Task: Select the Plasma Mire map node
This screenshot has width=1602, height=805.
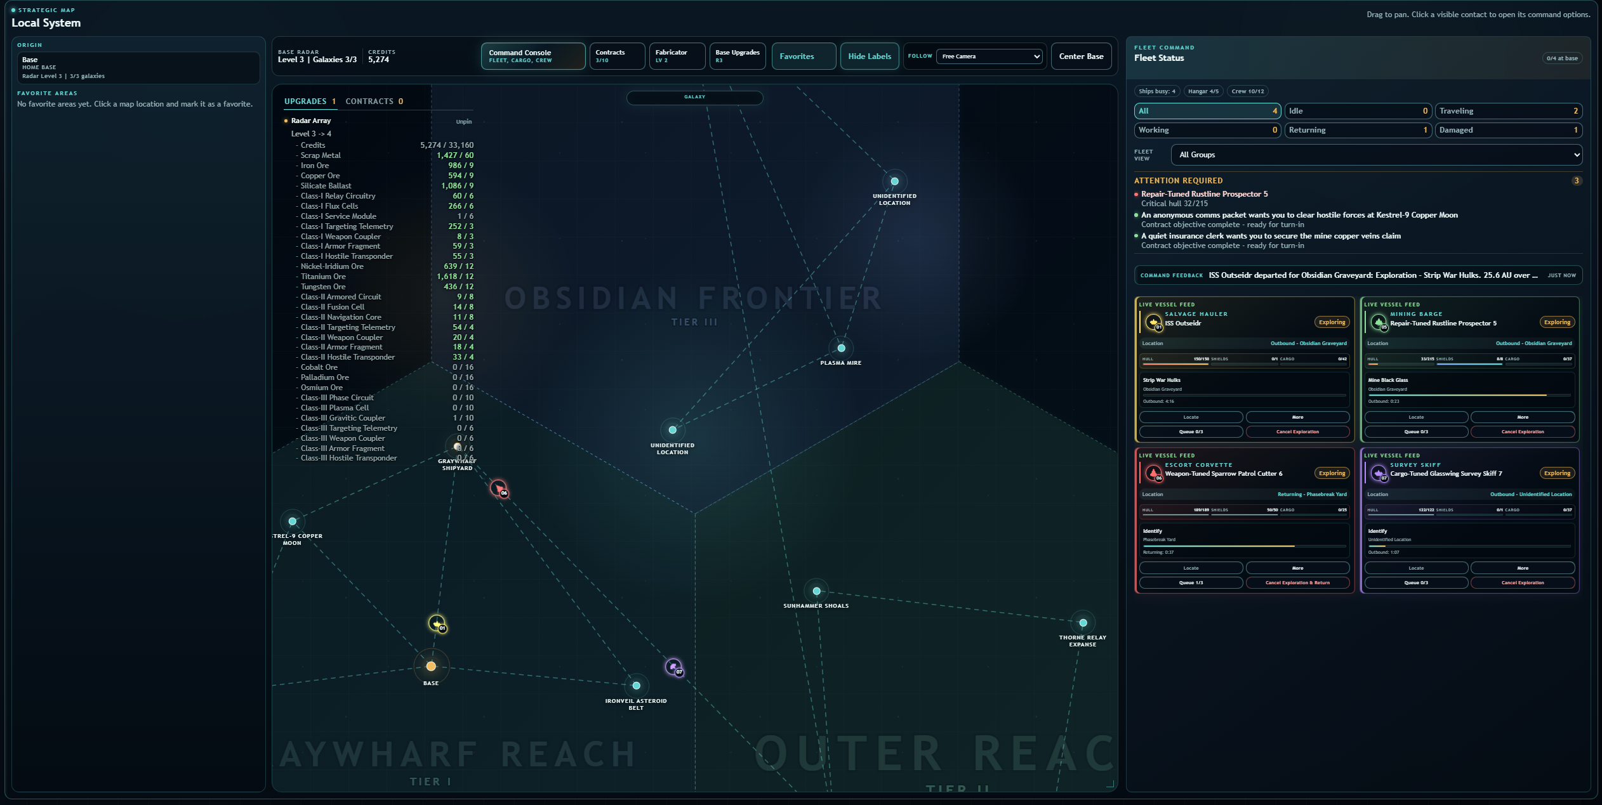Action: pos(841,348)
